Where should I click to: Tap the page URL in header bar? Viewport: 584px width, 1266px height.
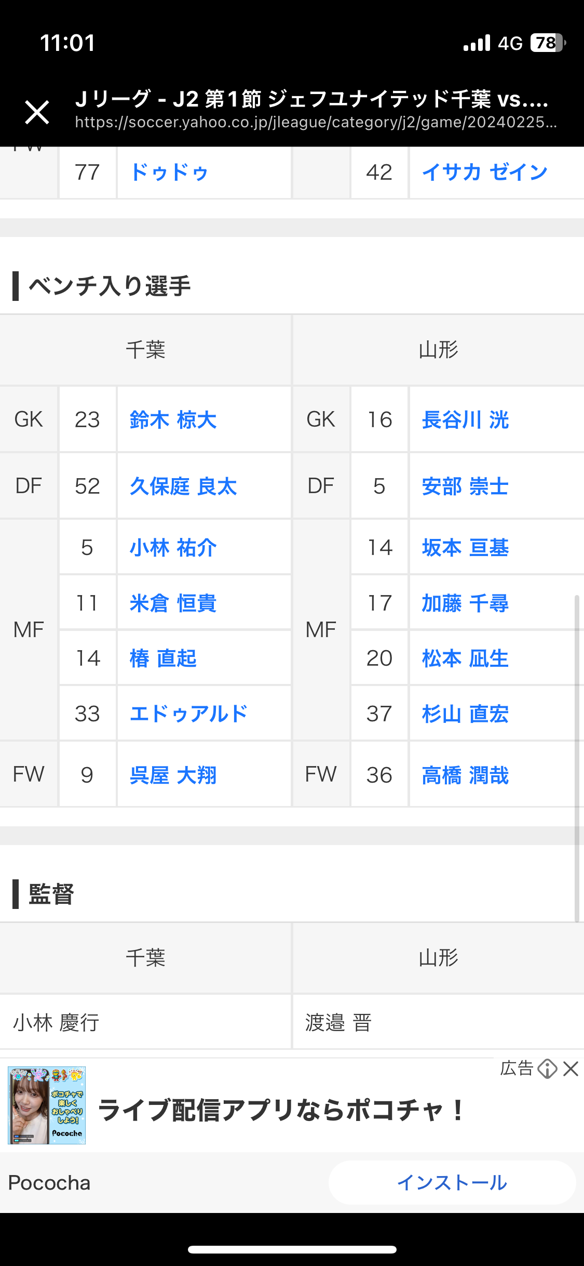(x=316, y=122)
